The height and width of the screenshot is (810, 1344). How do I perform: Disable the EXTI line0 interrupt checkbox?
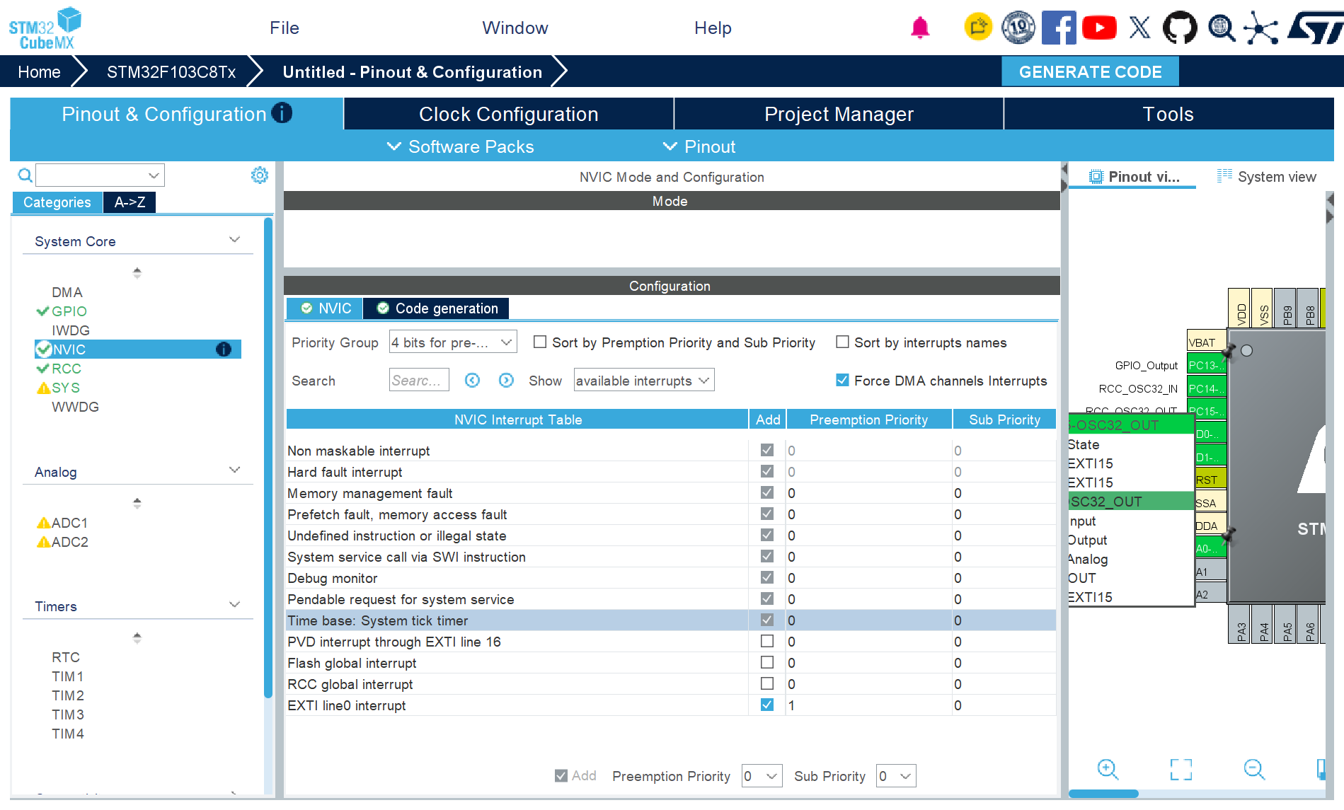pos(767,705)
